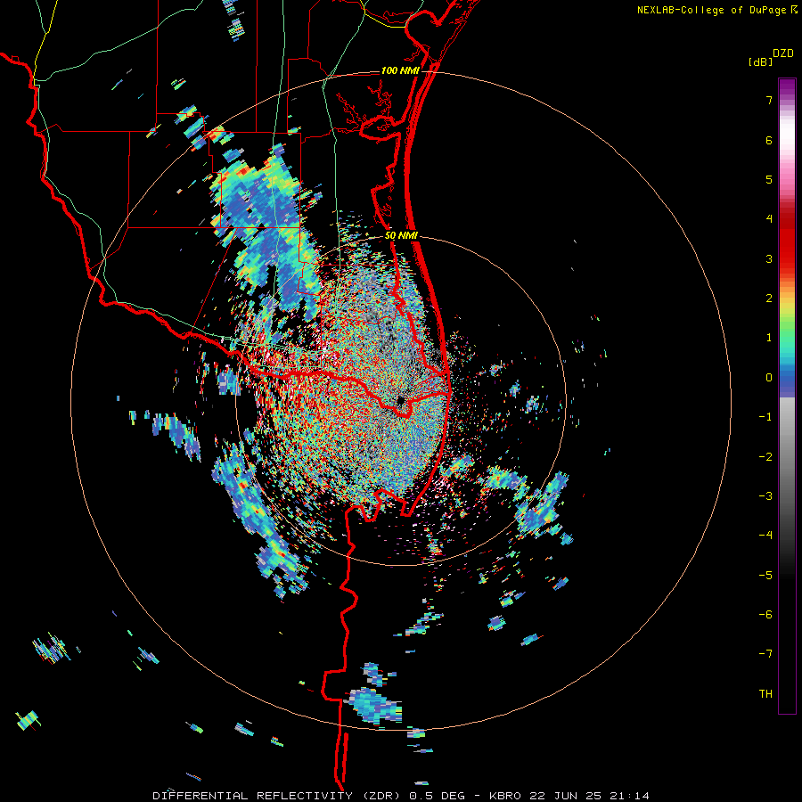
Task: Click the KBRO radar site dark center spot
Action: 402,400
